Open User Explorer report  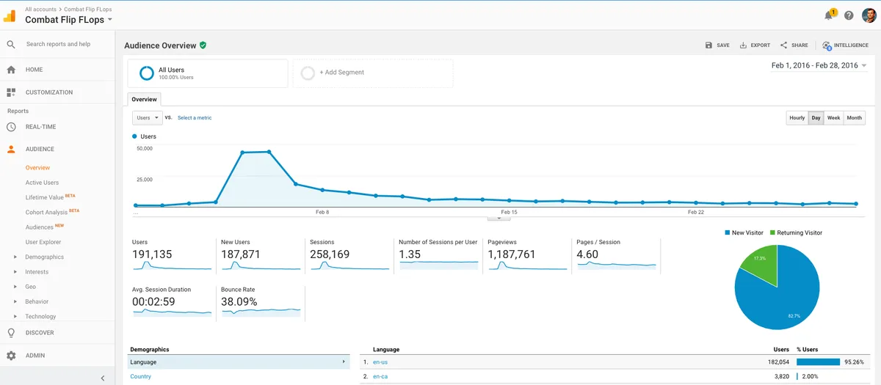(43, 242)
